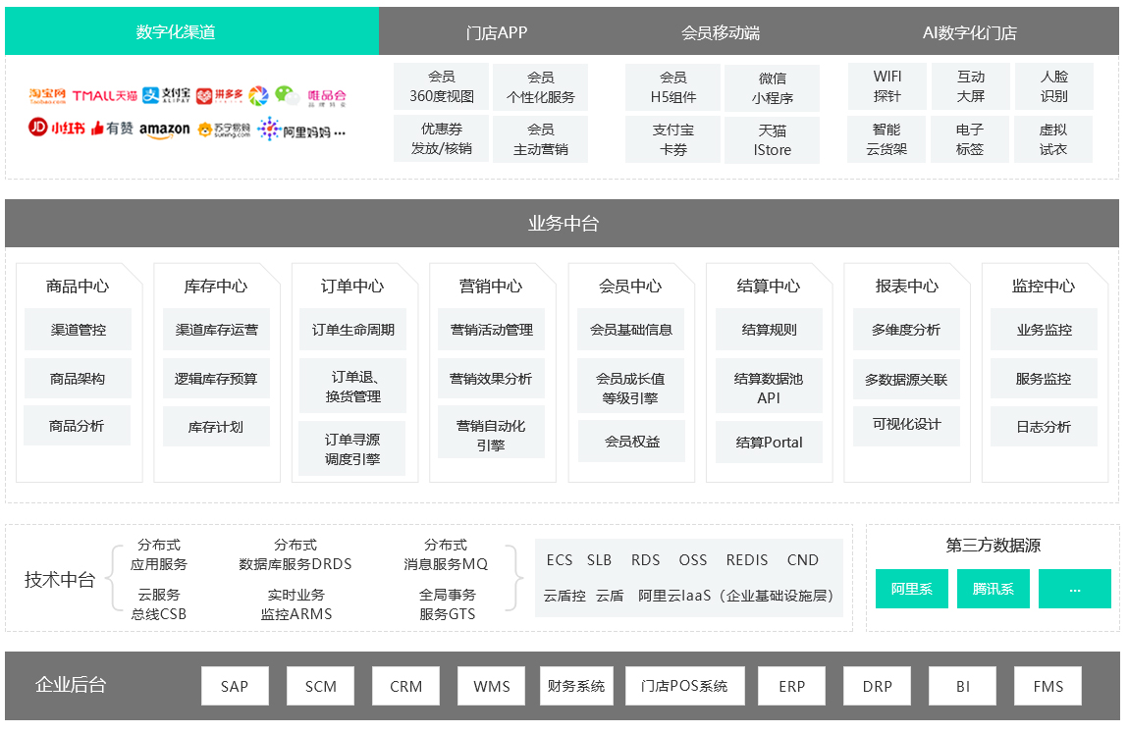Click the 互动大屏 box
The image size is (1128, 732).
pyautogui.click(x=971, y=86)
